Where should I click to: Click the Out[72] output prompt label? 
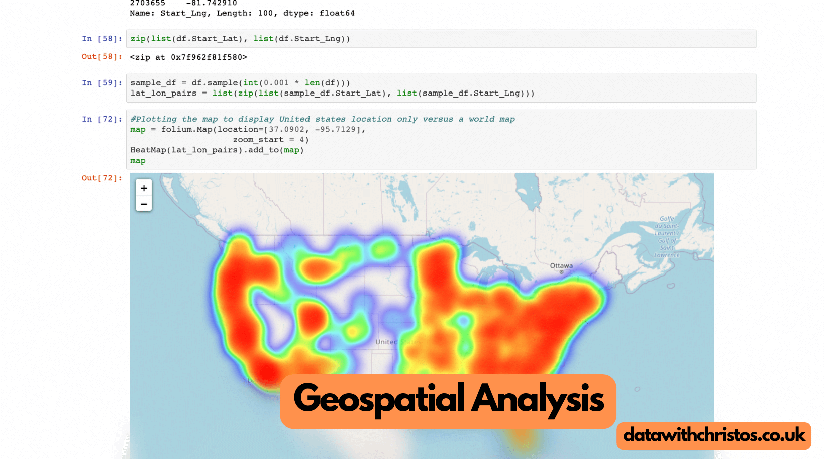[101, 178]
